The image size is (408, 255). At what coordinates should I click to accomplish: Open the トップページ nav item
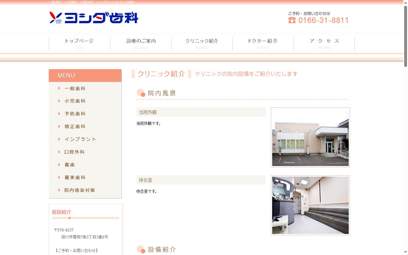click(x=79, y=44)
